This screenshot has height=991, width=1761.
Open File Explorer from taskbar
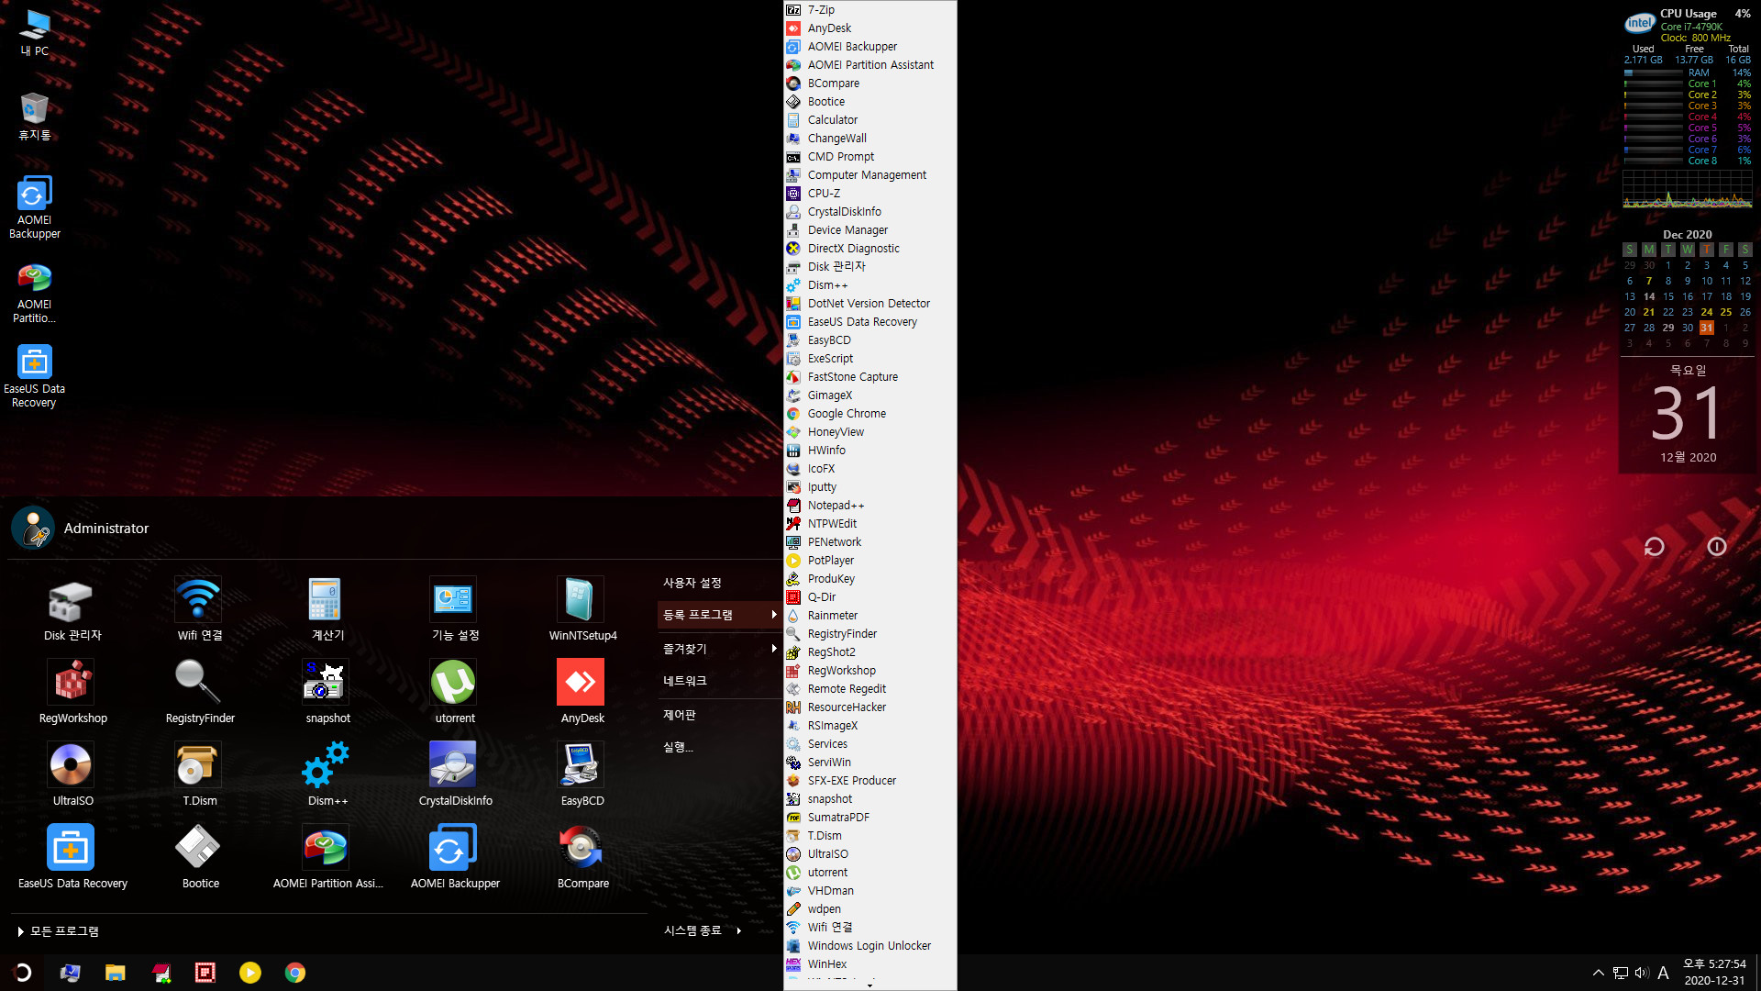click(x=115, y=973)
